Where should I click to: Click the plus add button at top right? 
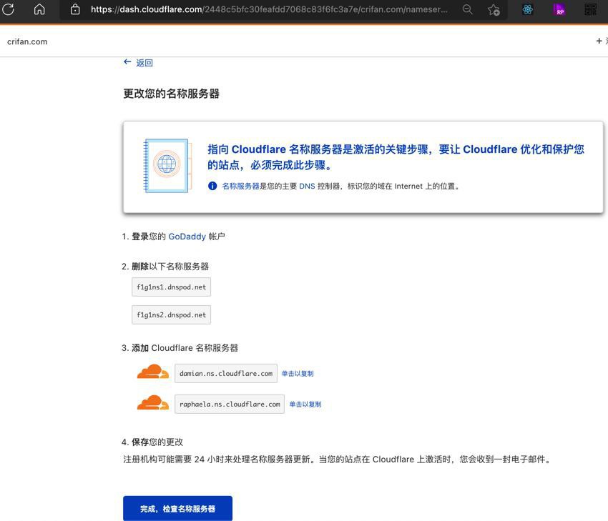(x=599, y=41)
